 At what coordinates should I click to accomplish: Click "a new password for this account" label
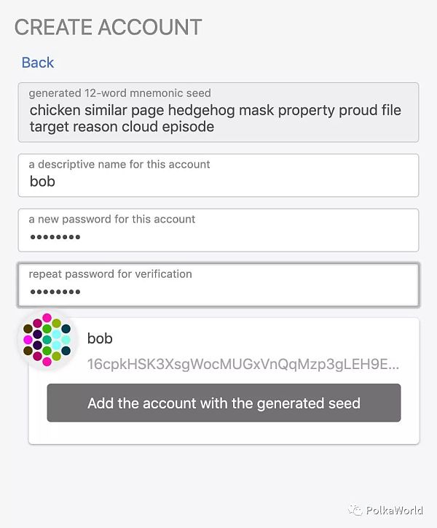112,219
